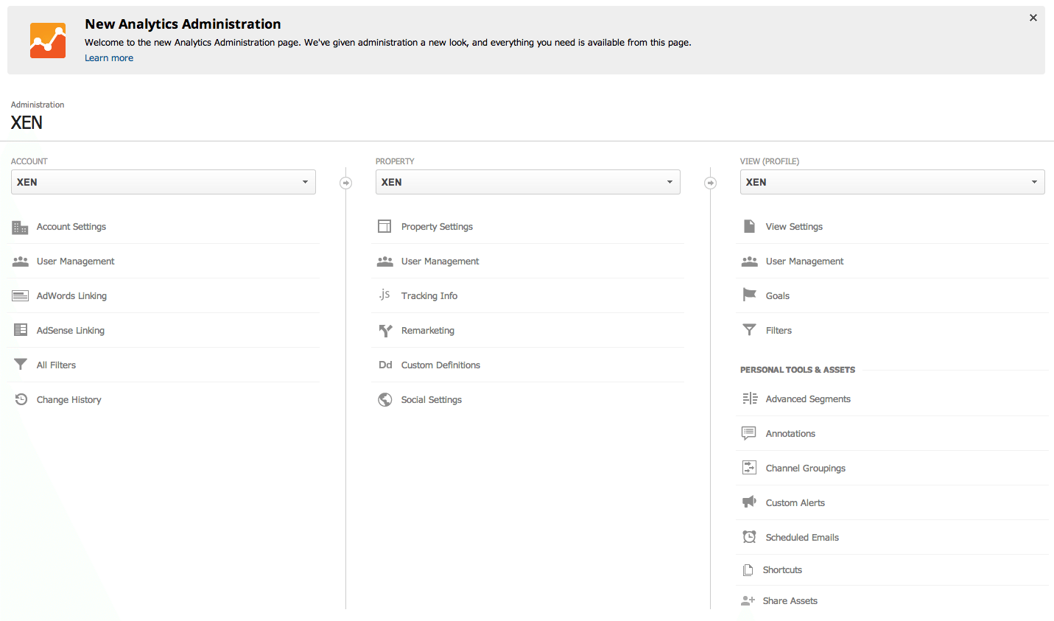Dismiss the New Analytics Administration banner

pyautogui.click(x=1033, y=18)
